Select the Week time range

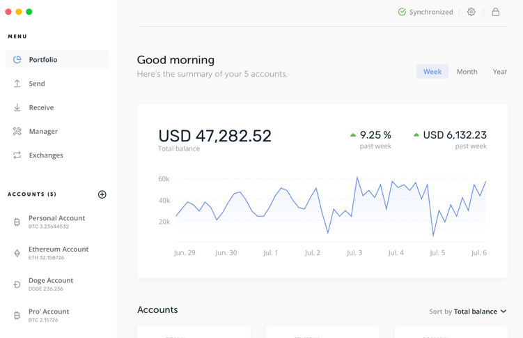[x=432, y=72]
